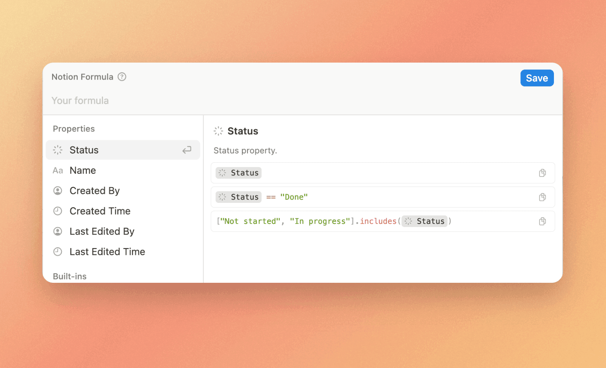The width and height of the screenshot is (606, 368).
Task: Click the clock icon beside Last Edited Time
Action: click(57, 251)
